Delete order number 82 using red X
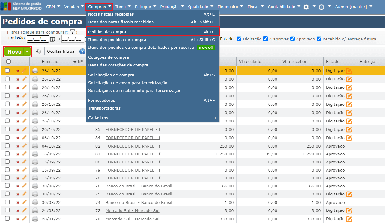 [18, 146]
